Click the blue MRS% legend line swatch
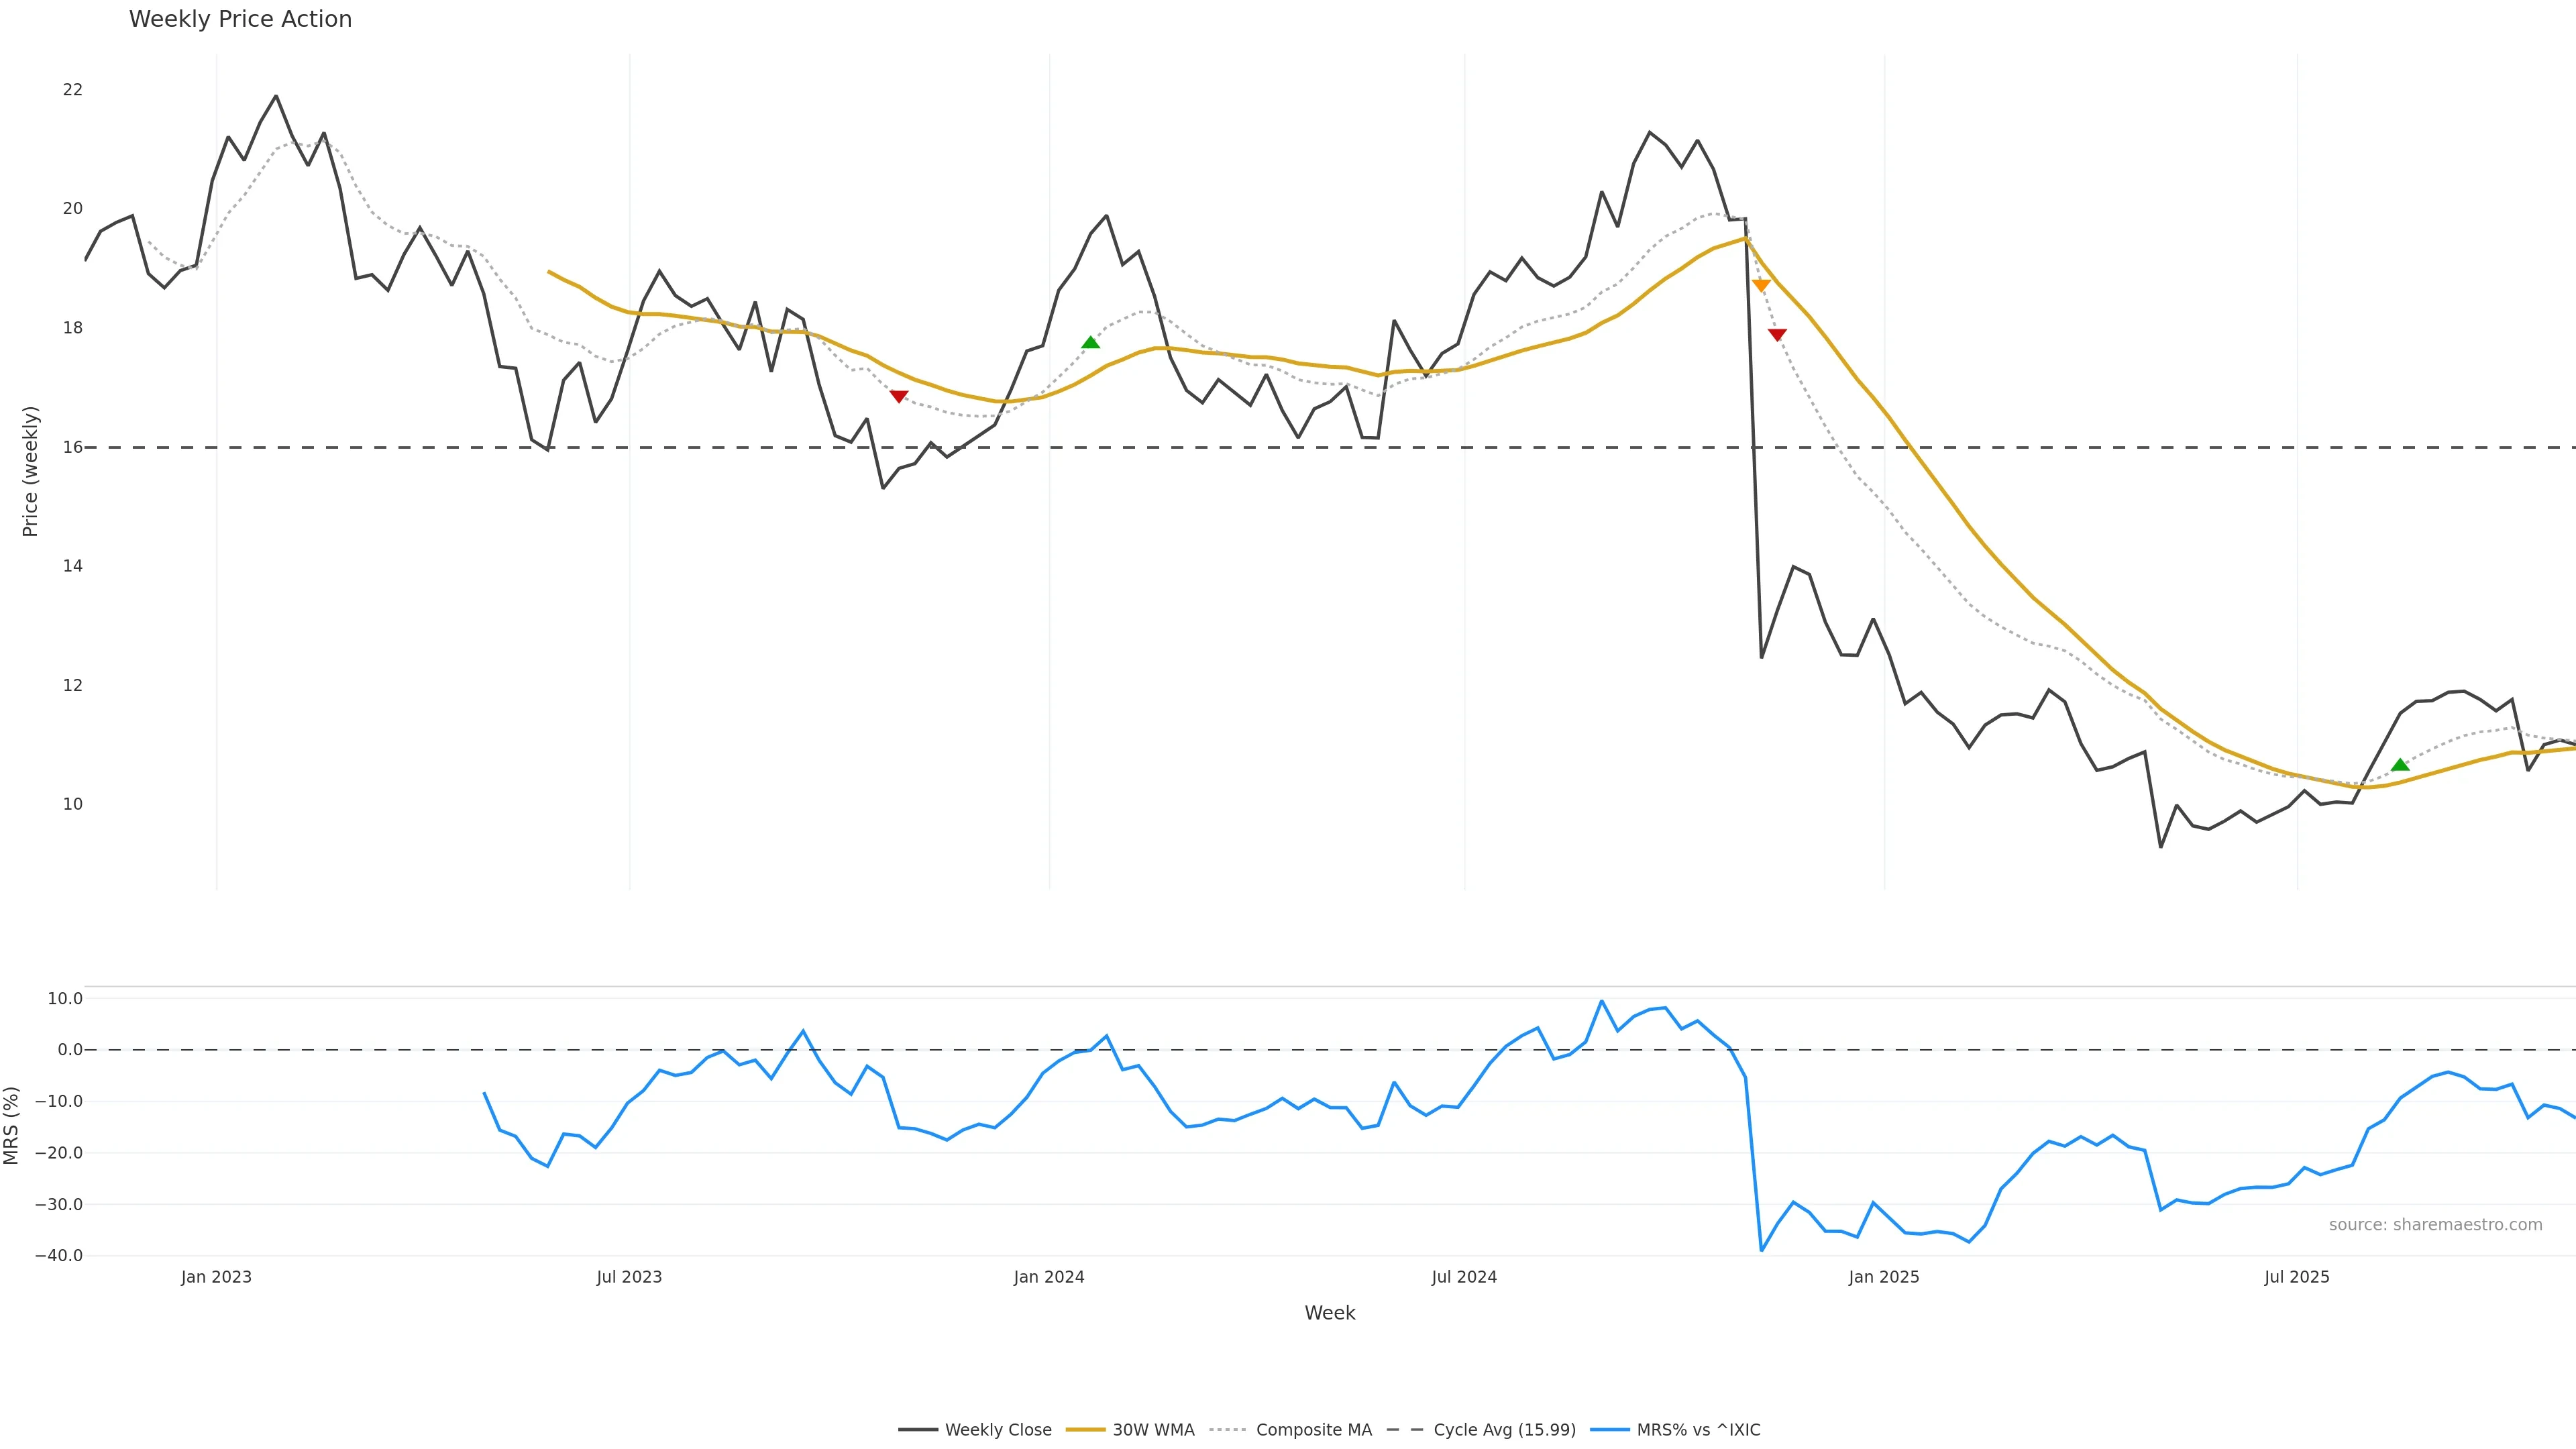Image resolution: width=2576 pixels, height=1449 pixels. pos(1609,1430)
